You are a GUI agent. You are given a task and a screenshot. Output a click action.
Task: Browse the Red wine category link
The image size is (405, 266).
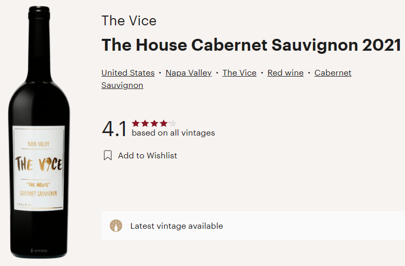[285, 73]
